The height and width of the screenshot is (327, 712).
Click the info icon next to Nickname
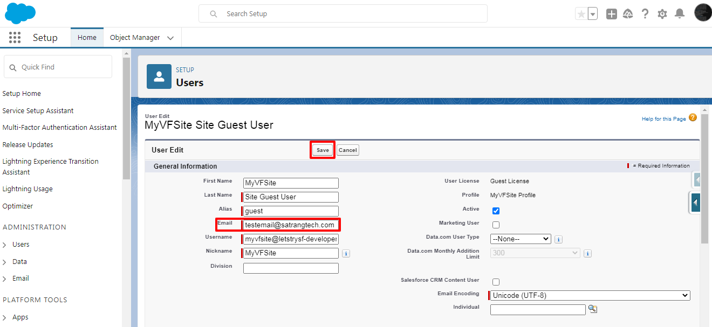click(x=346, y=253)
